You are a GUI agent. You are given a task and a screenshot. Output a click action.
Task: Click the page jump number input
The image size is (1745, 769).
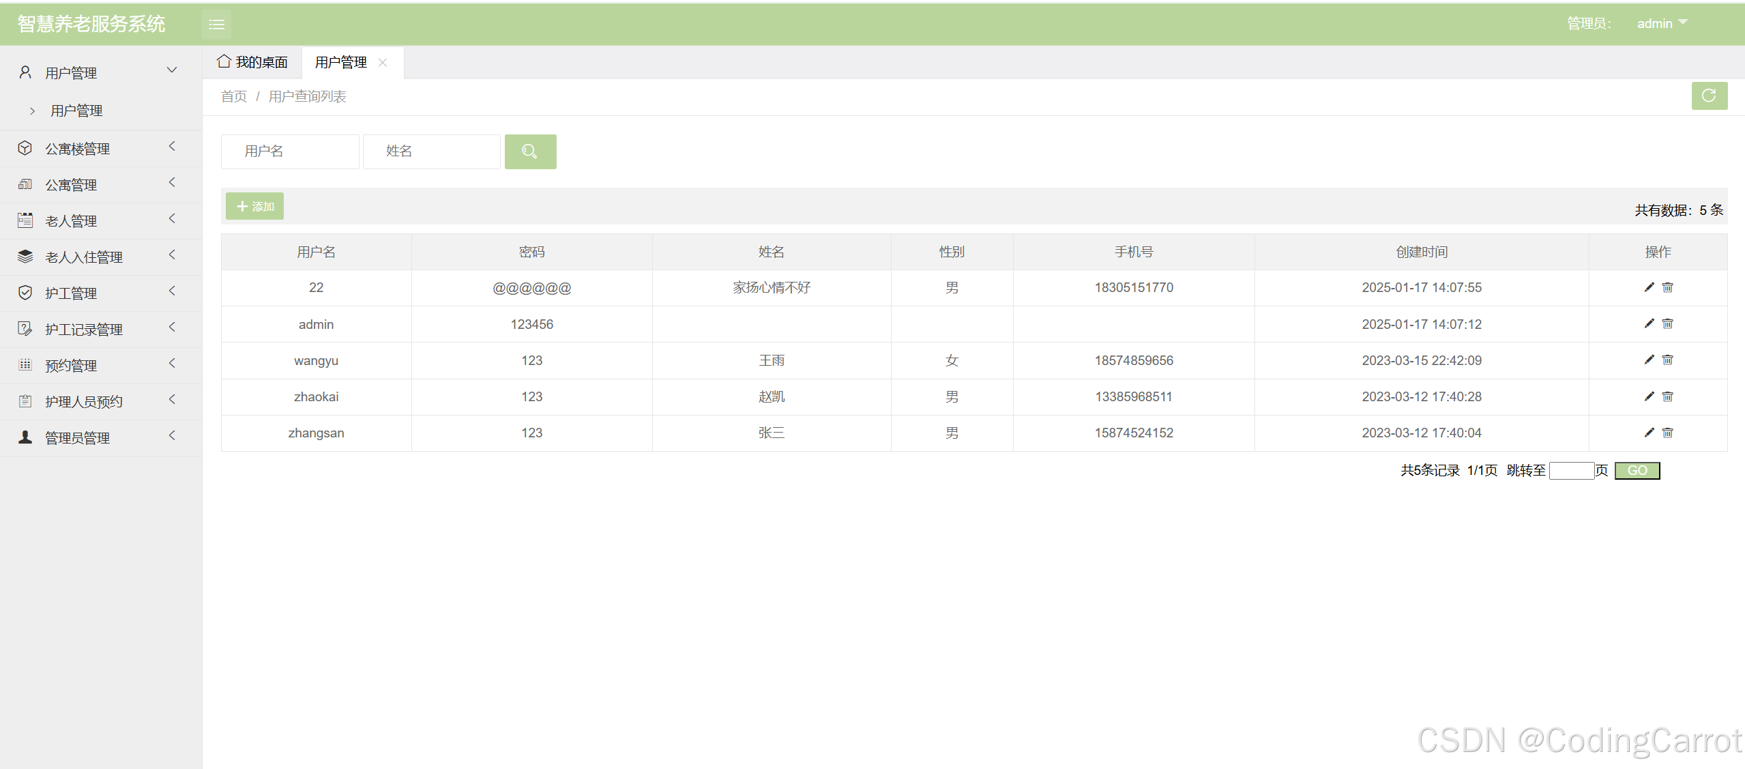(1572, 471)
